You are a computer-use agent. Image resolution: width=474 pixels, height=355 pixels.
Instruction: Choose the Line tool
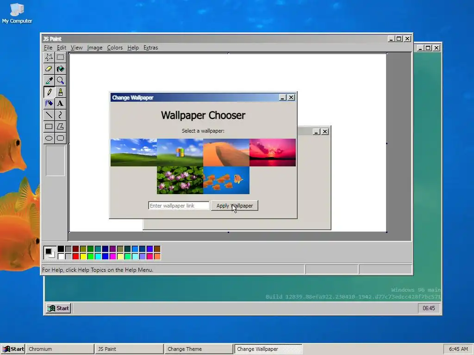pos(49,115)
